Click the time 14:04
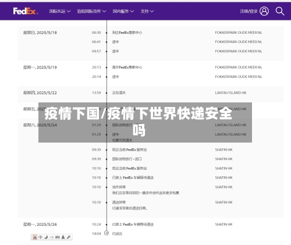This screenshot has height=245, width=291. coord(96,234)
